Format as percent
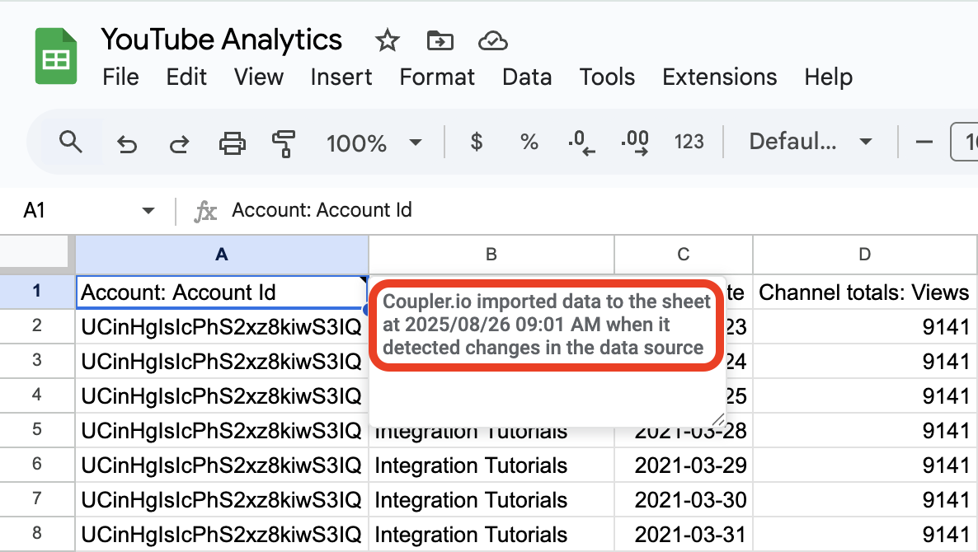Viewport: 978px width, 552px height. tap(529, 142)
